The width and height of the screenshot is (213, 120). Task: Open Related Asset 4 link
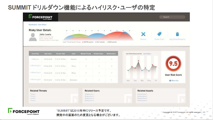point(142,101)
